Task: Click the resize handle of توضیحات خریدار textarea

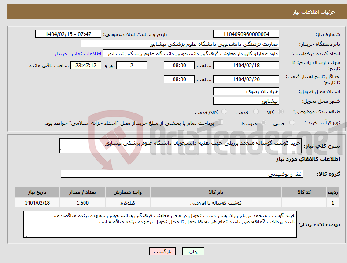Action: [x=26, y=236]
